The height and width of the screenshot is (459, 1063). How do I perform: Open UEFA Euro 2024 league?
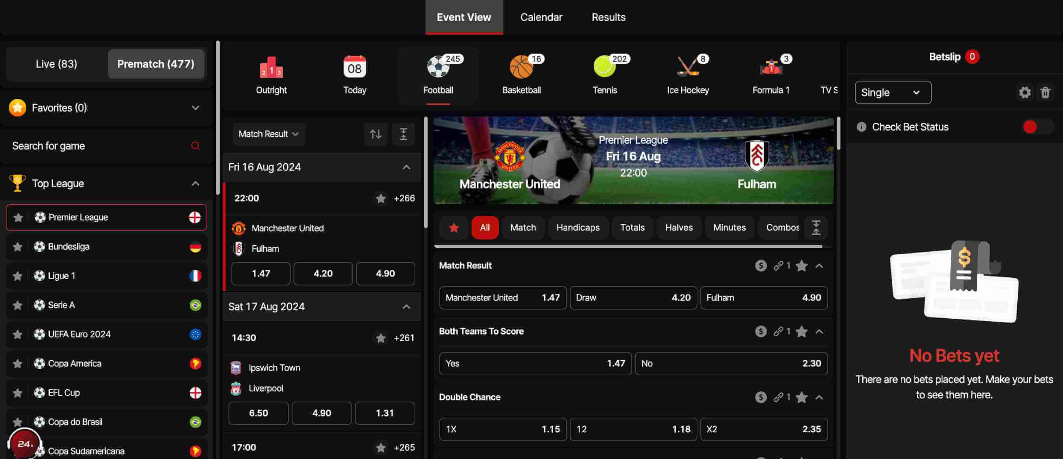tap(106, 334)
